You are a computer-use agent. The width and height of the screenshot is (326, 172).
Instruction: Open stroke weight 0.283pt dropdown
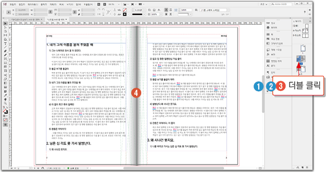click(144, 10)
